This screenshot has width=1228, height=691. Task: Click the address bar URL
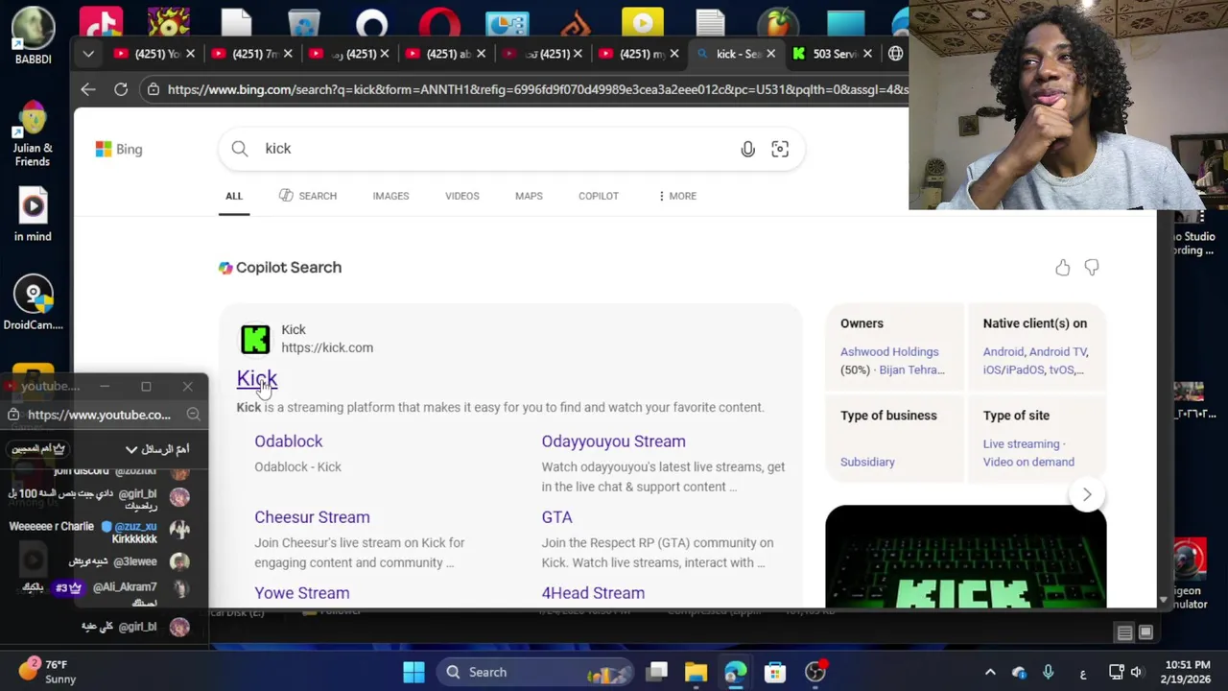point(537,89)
